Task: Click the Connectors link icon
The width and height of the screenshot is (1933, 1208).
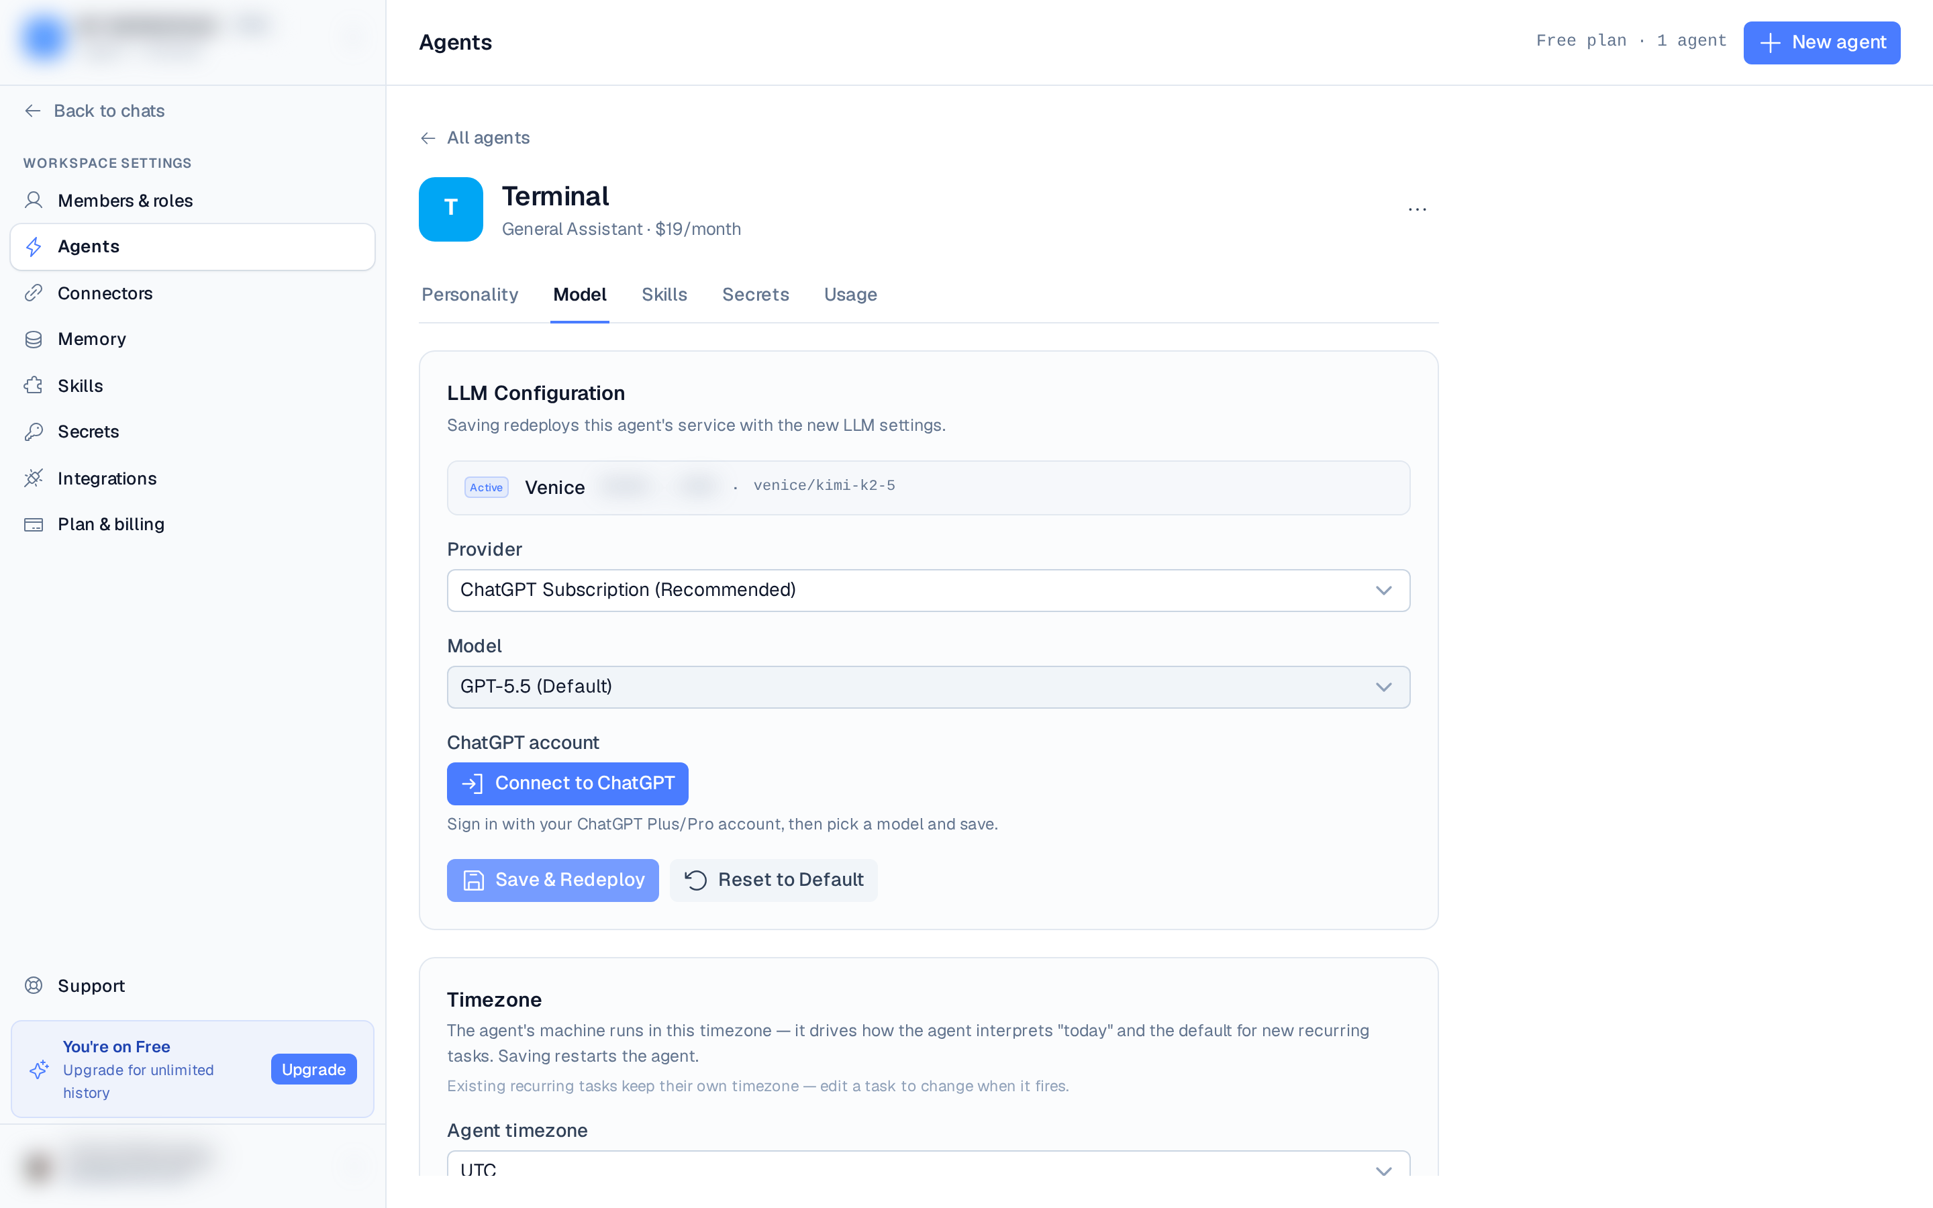Action: (x=34, y=293)
